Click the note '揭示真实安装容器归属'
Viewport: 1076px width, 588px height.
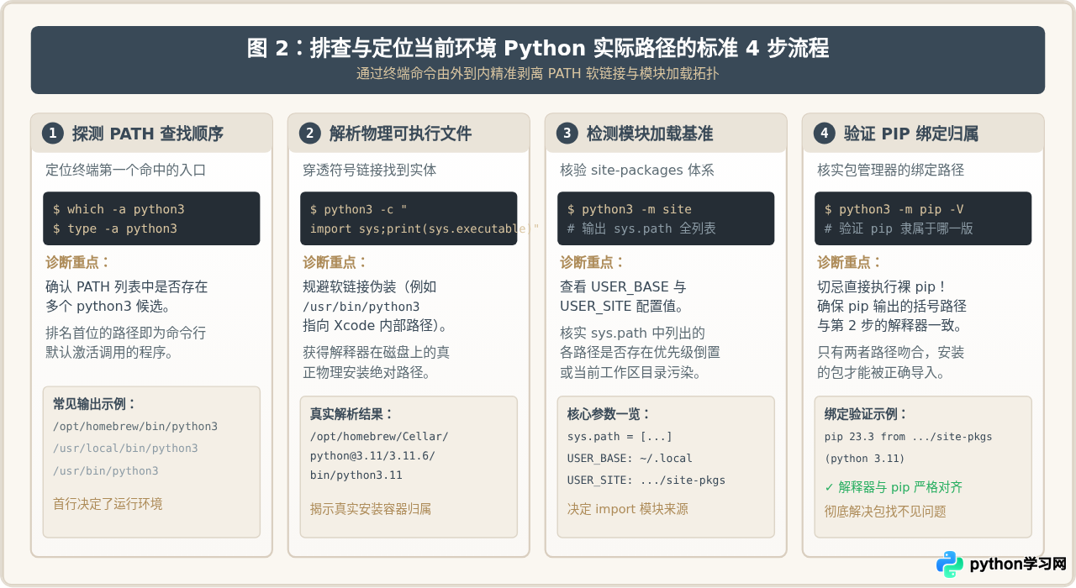coord(371,509)
